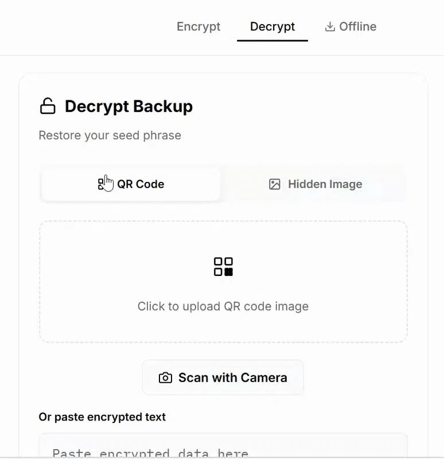
Task: Select the QR Code mode tab
Action: [x=131, y=184]
